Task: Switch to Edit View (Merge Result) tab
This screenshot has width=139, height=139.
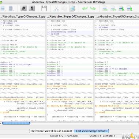Action: [x=91, y=131]
